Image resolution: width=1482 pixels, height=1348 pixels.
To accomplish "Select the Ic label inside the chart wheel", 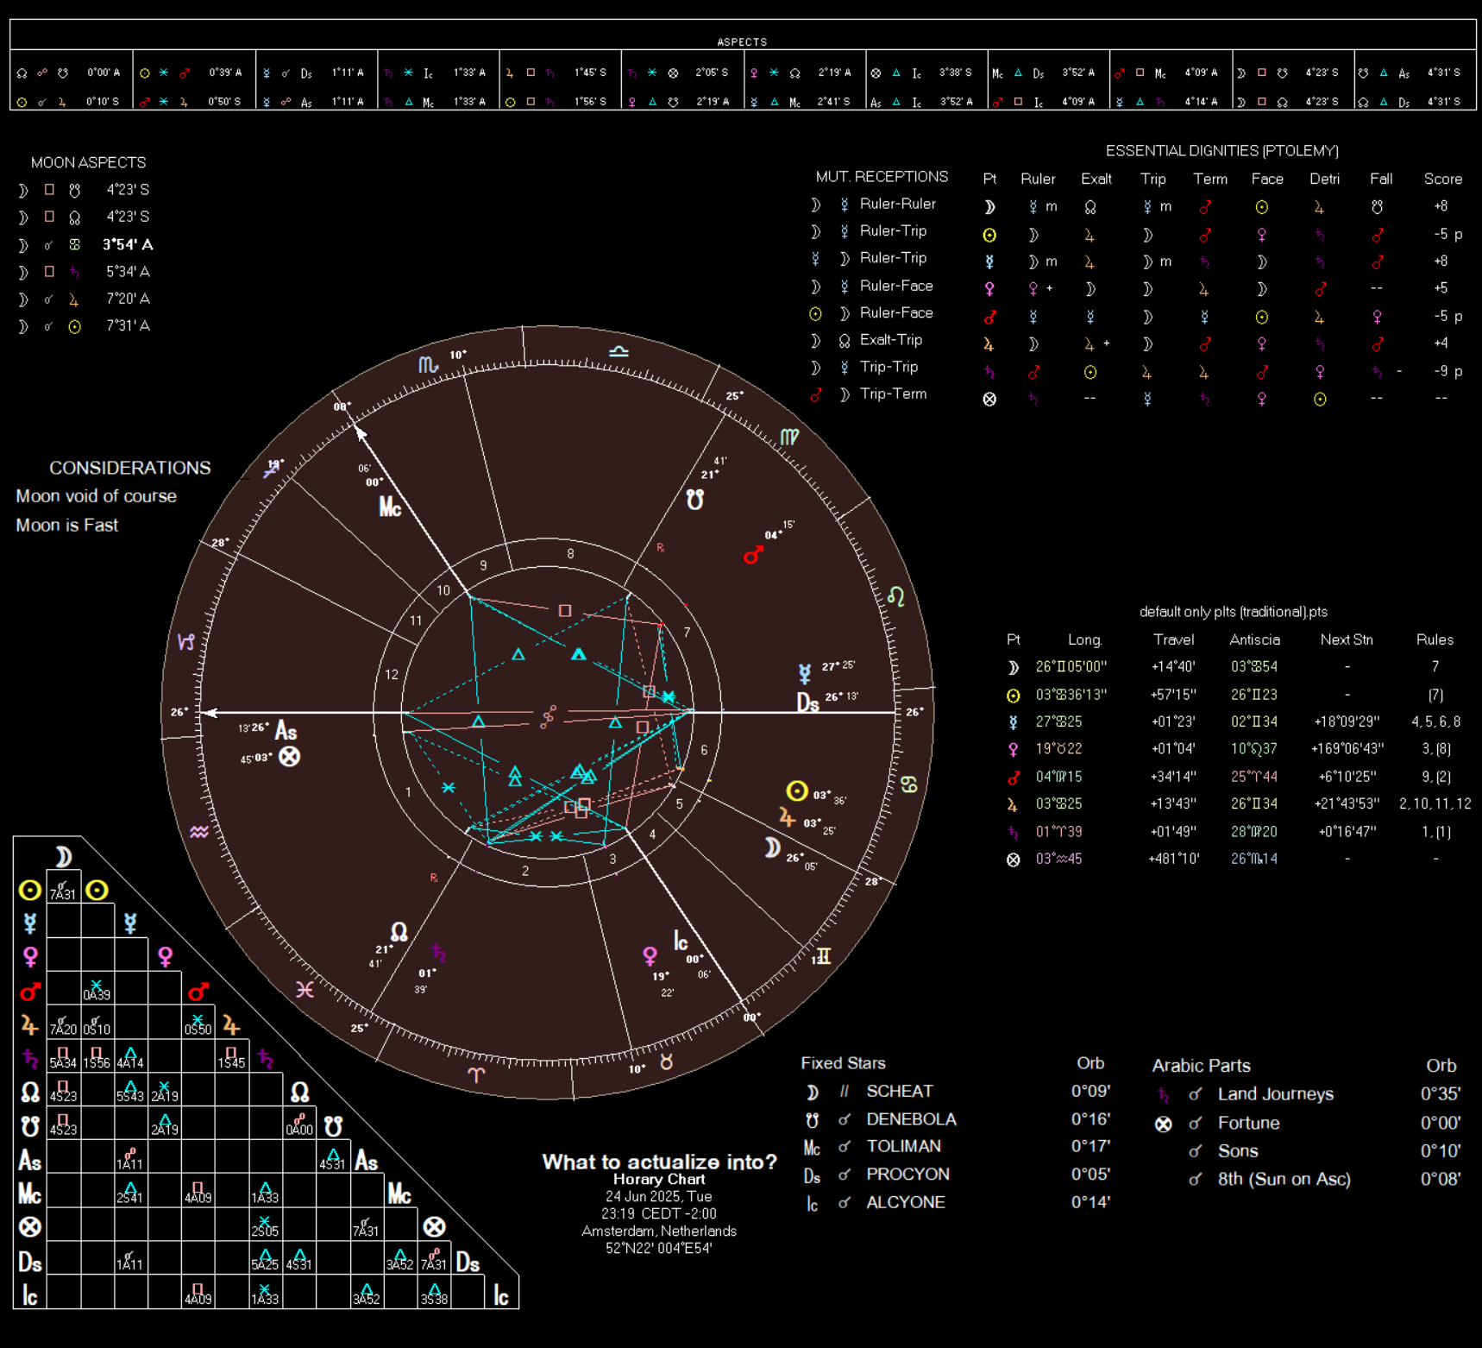I will coord(681,941).
